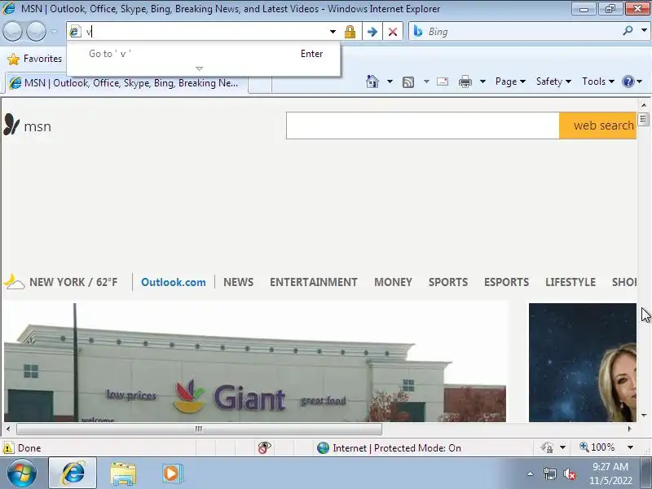Click the magnifier search icon

point(628,31)
